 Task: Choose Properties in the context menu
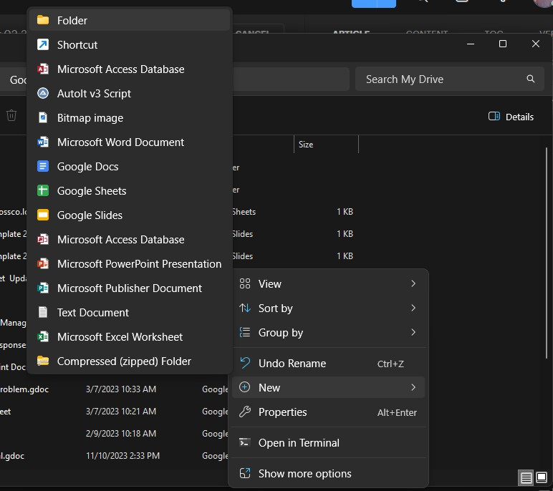click(328, 412)
